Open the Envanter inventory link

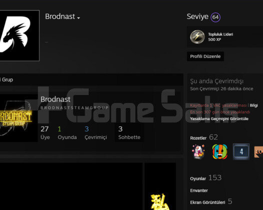pyautogui.click(x=199, y=190)
